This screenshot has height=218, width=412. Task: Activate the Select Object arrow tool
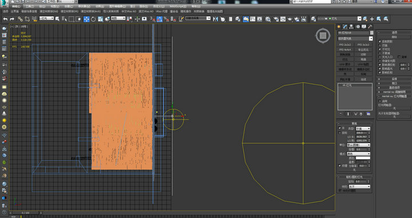click(x=58, y=19)
